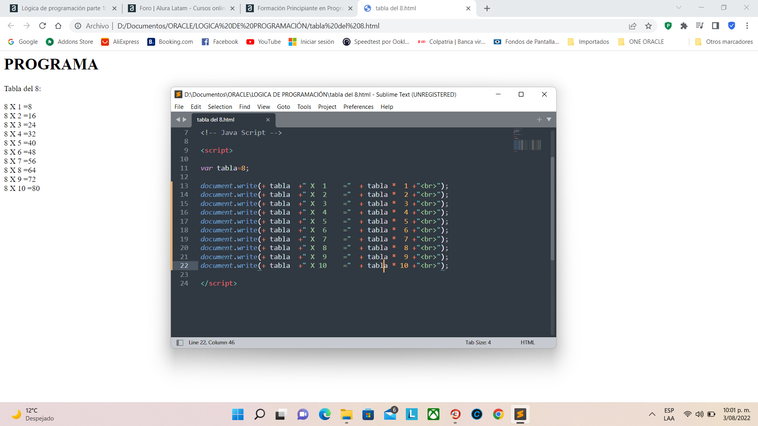758x426 pixels.
Task: Open Windows Start menu
Action: pyautogui.click(x=238, y=414)
